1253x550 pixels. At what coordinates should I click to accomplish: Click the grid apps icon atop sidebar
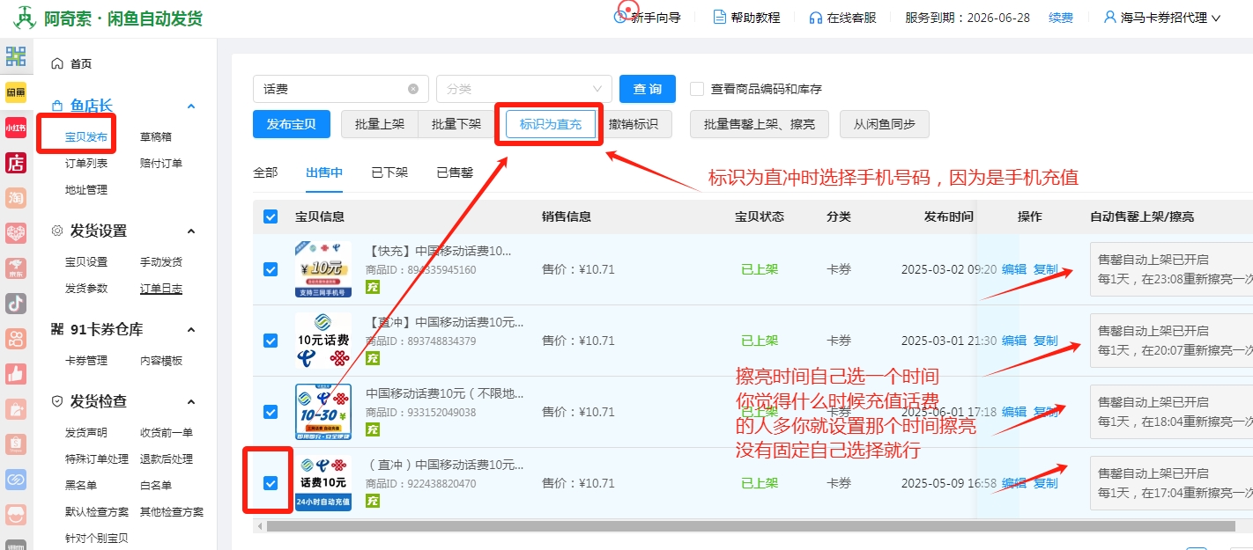[16, 56]
